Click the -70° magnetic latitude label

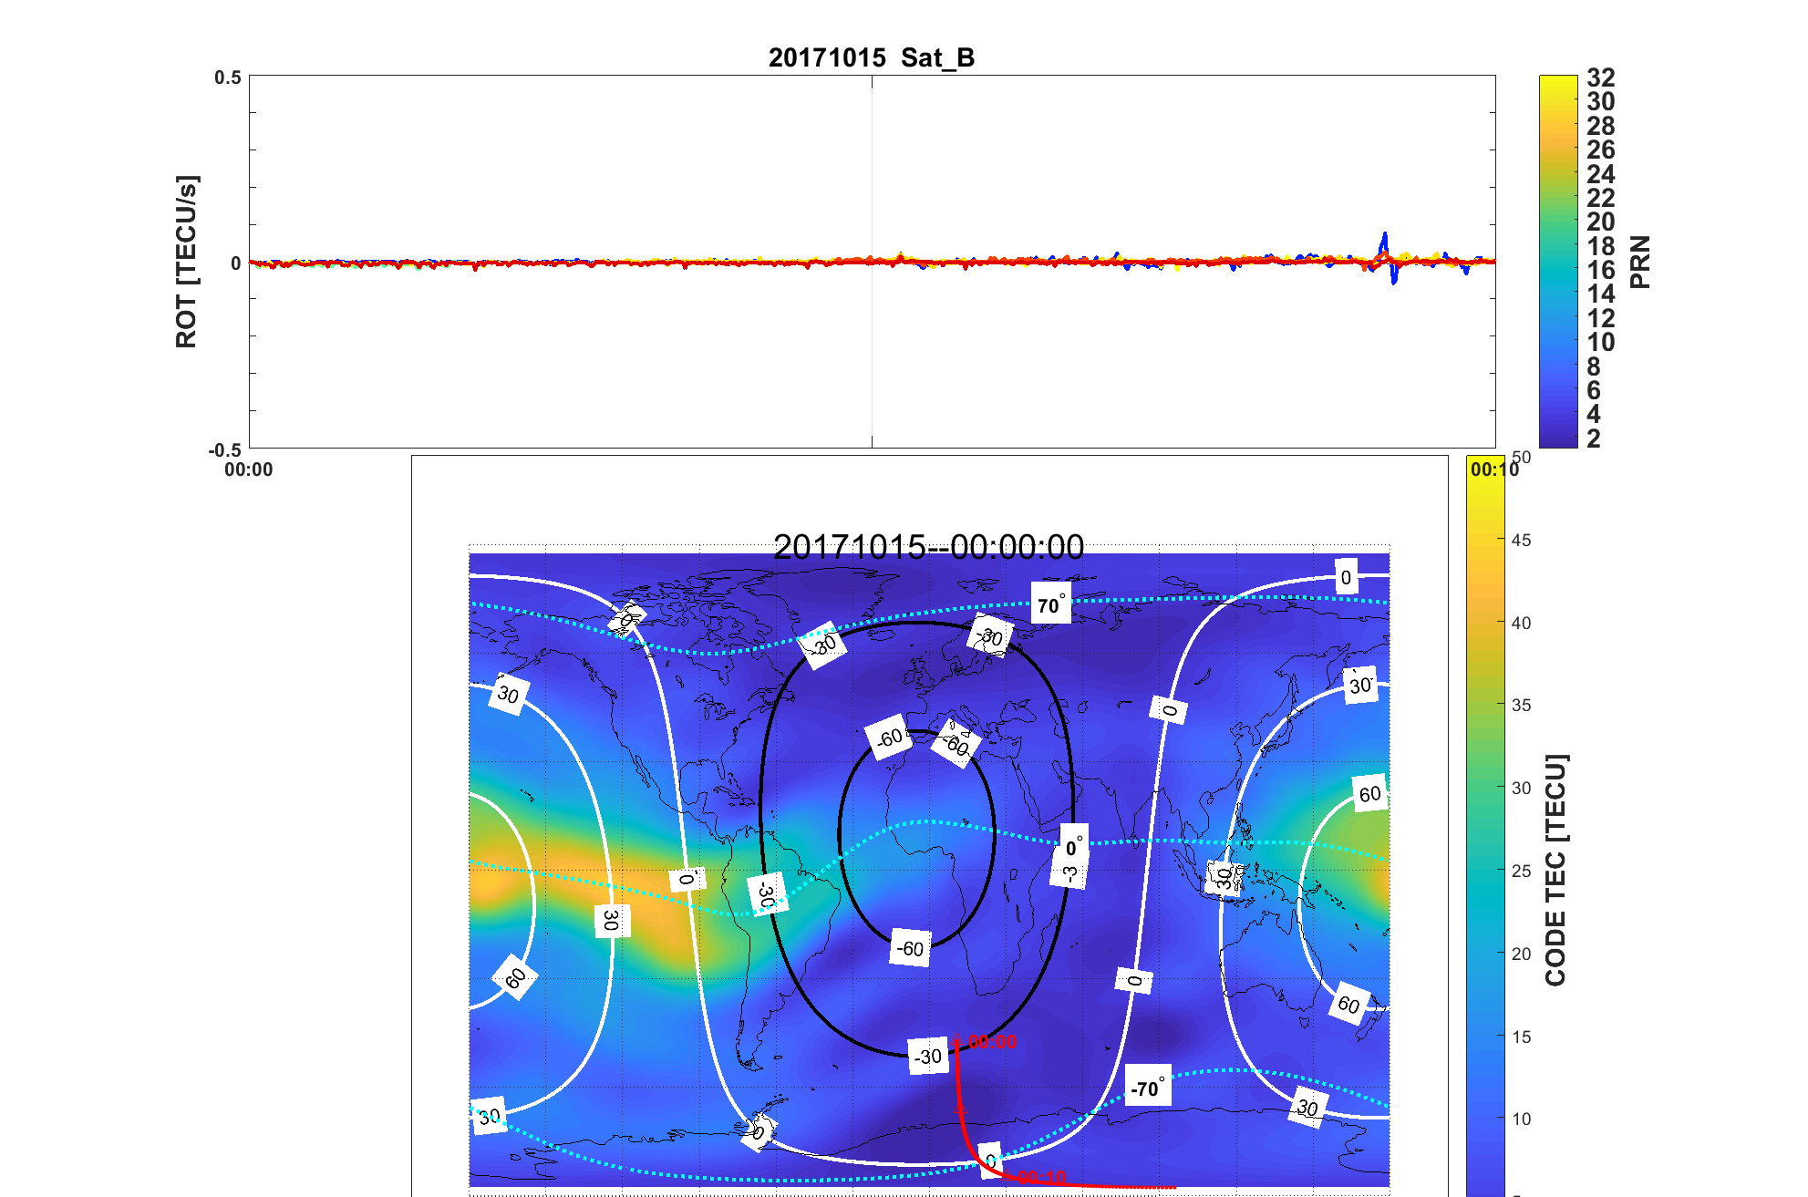coord(1147,1088)
